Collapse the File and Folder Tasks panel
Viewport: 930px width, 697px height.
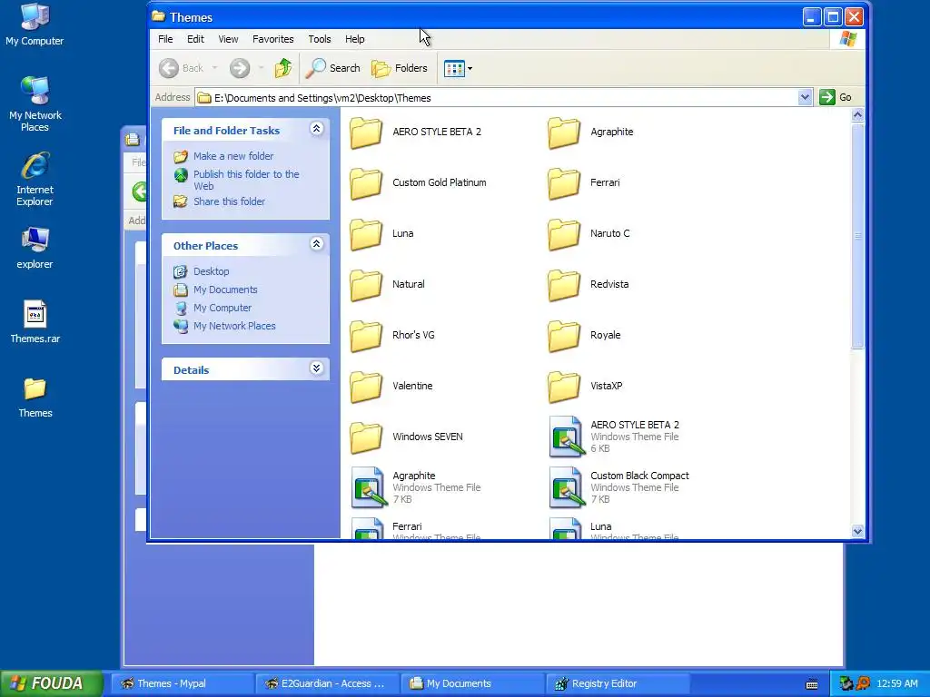(x=317, y=129)
